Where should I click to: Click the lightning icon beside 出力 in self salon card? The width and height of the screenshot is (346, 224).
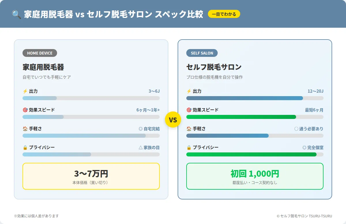tap(189, 91)
